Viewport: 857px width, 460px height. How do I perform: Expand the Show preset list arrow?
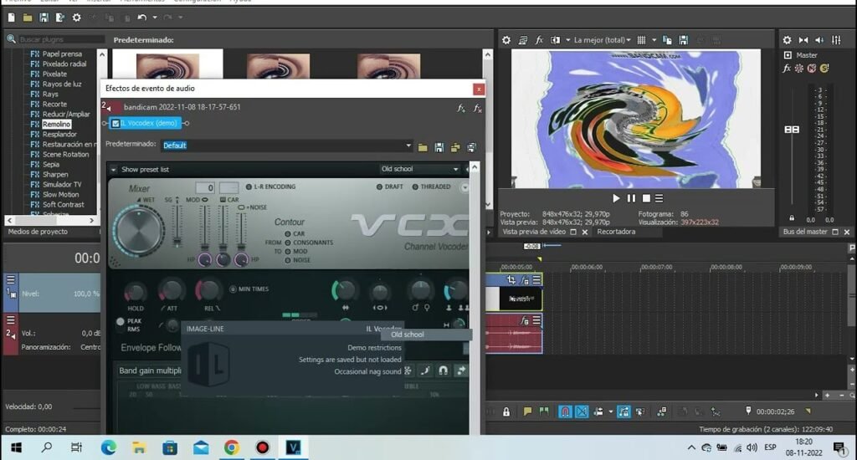(x=113, y=170)
